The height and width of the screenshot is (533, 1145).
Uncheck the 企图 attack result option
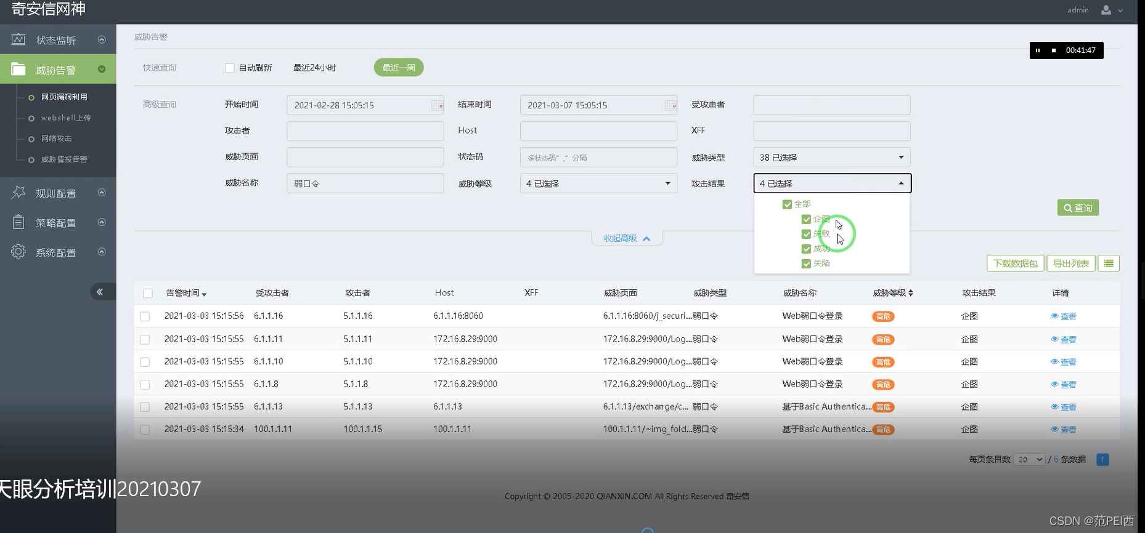pyautogui.click(x=806, y=219)
